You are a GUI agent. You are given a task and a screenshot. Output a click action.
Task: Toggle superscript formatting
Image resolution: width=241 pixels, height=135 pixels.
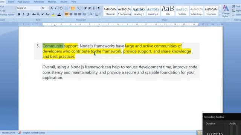43,14
